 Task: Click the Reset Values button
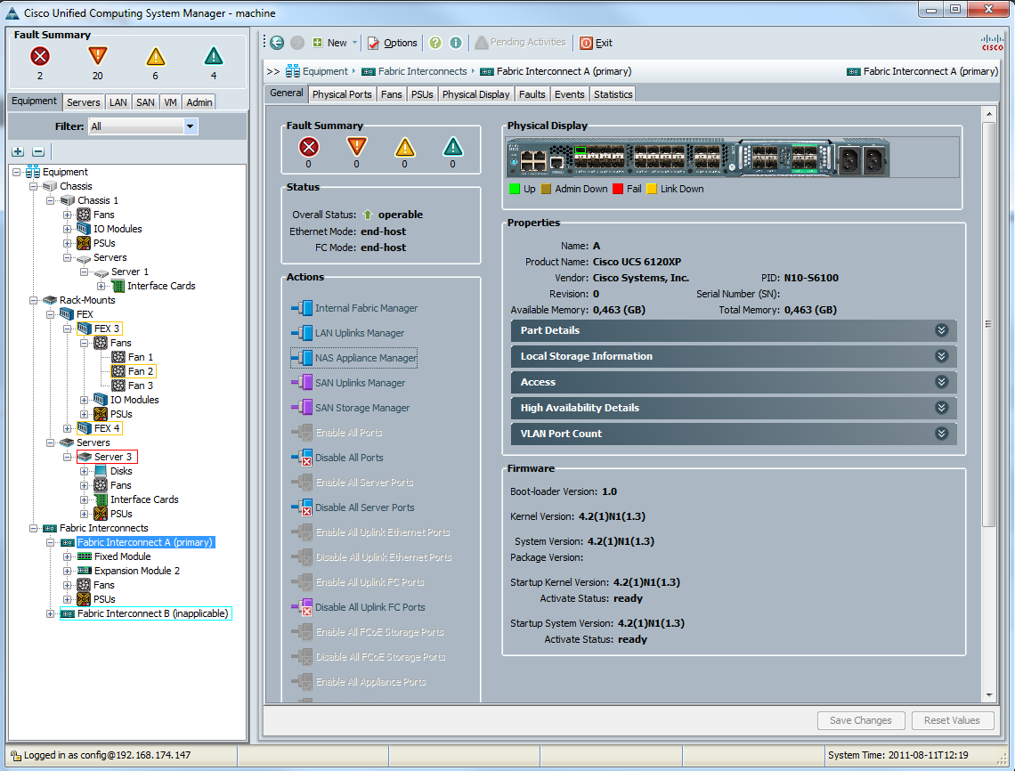pyautogui.click(x=952, y=720)
